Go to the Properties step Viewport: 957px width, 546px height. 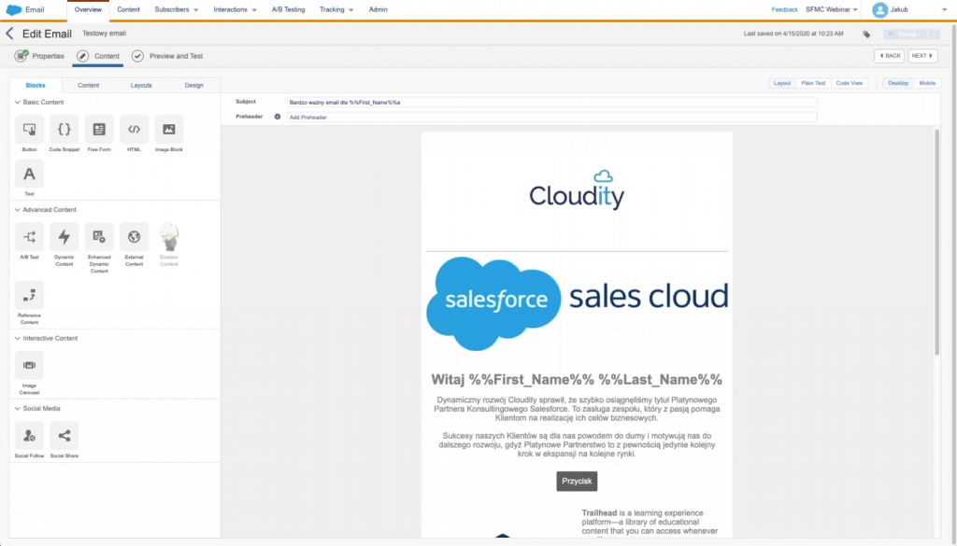click(39, 56)
